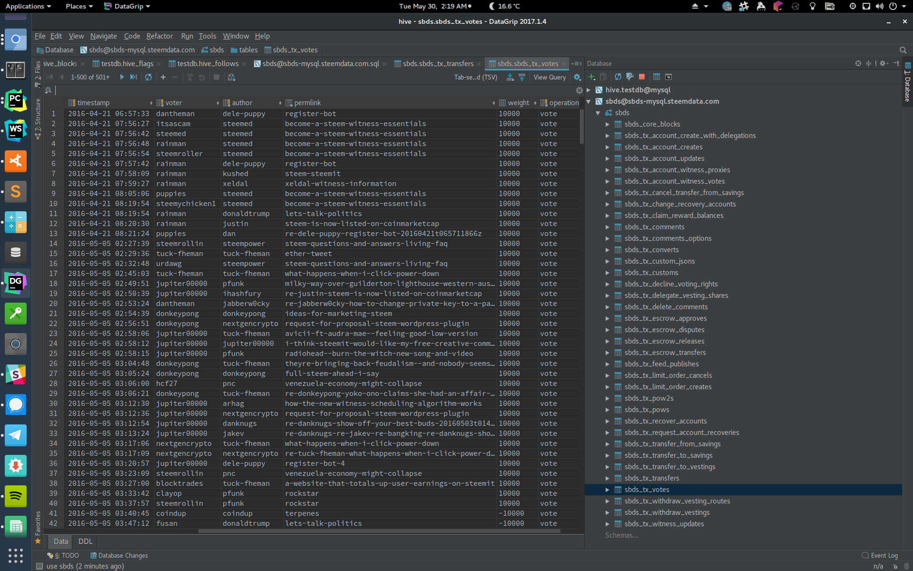Toggle the 1: Database tool window stripe

tap(907, 81)
